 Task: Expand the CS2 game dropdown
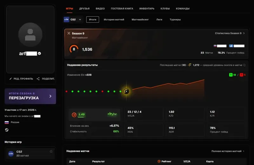73,19
